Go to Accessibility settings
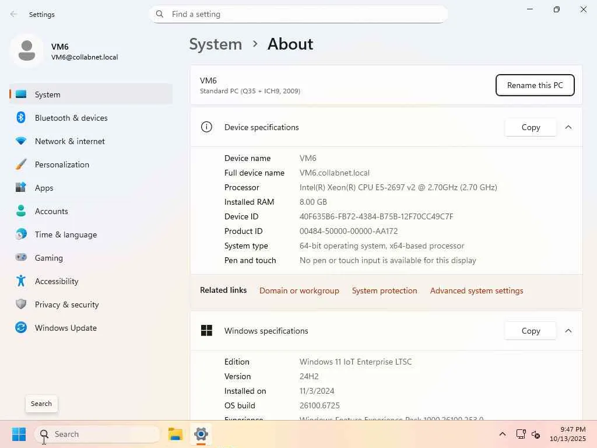Screen dimensions: 597x448 pos(90,281)
